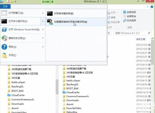Viewport: 155px width, 113px height.
Task: Click the Windows PowerShell icon
Action: coord(4,29)
